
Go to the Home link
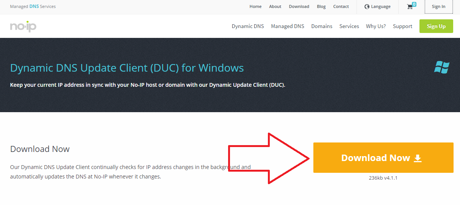(x=255, y=6)
